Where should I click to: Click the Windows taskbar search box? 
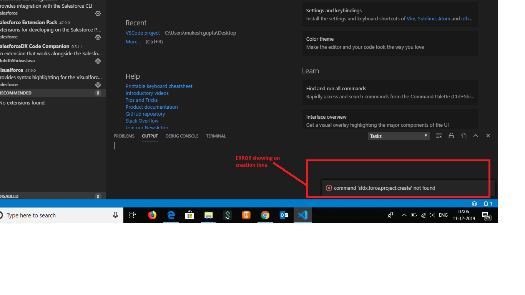[x=58, y=215]
